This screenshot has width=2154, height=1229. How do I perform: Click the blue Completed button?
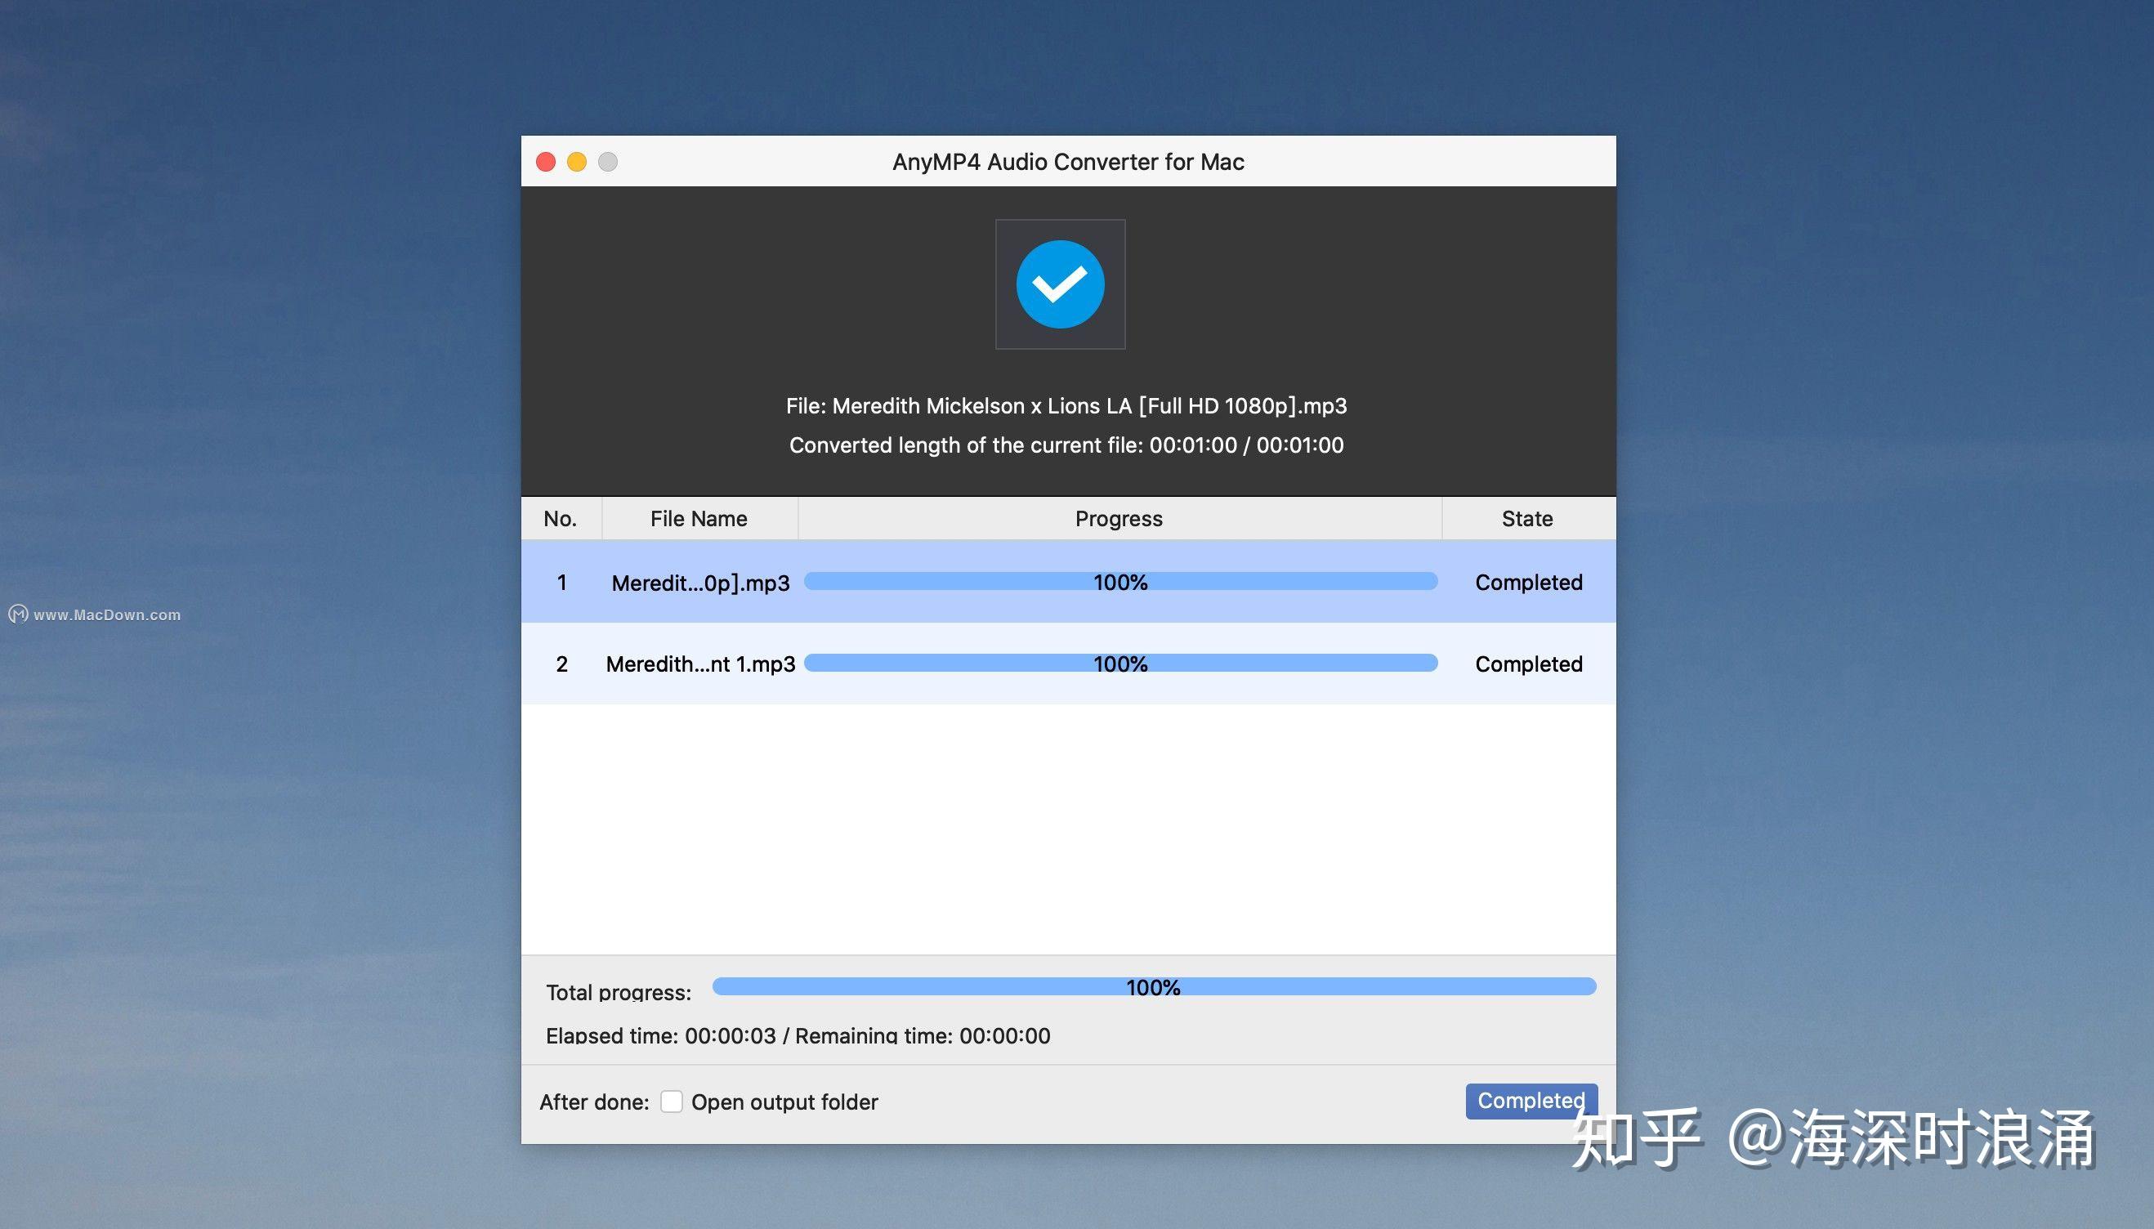click(x=1531, y=1101)
